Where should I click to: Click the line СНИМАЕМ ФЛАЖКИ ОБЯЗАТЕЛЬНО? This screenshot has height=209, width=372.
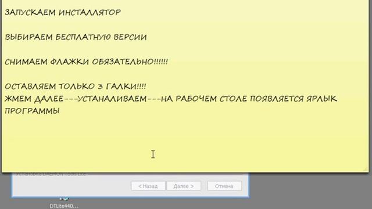coord(86,62)
